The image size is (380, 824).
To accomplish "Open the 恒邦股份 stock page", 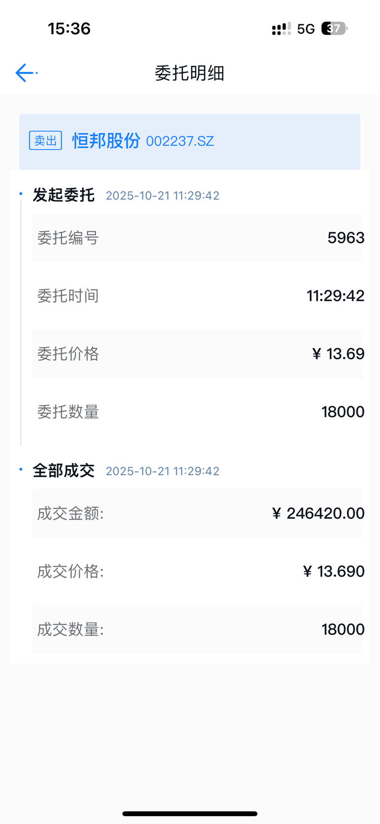I will 106,141.
